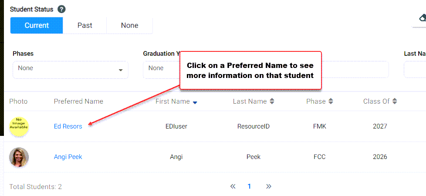
Task: Select the Current student status
Action: (37, 25)
